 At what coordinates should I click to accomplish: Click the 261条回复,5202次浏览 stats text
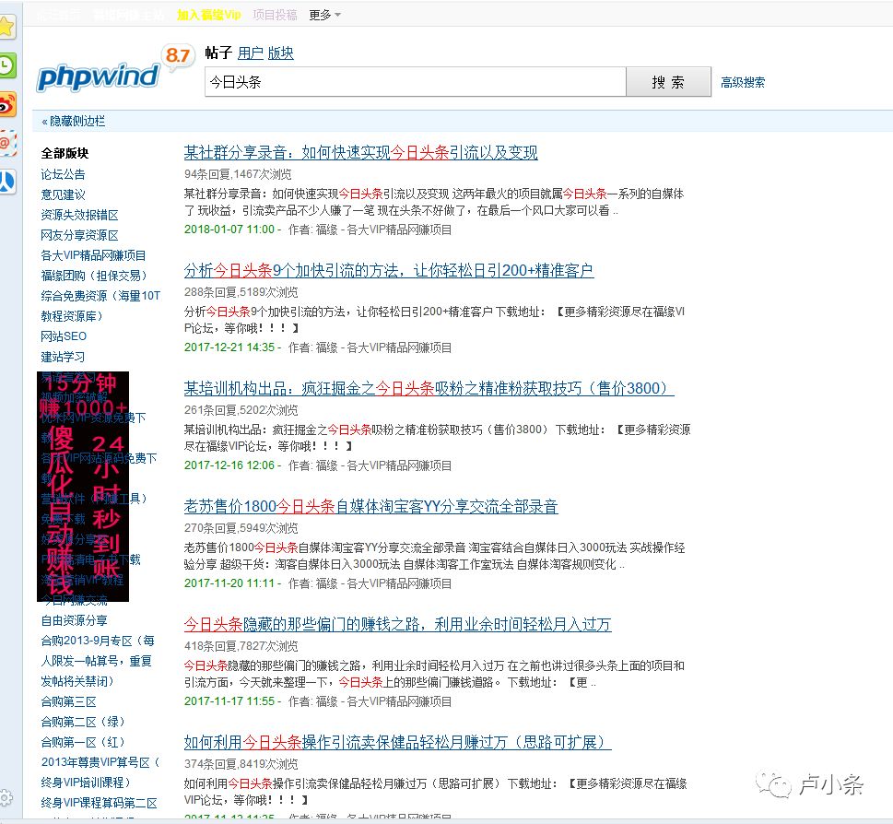(241, 410)
